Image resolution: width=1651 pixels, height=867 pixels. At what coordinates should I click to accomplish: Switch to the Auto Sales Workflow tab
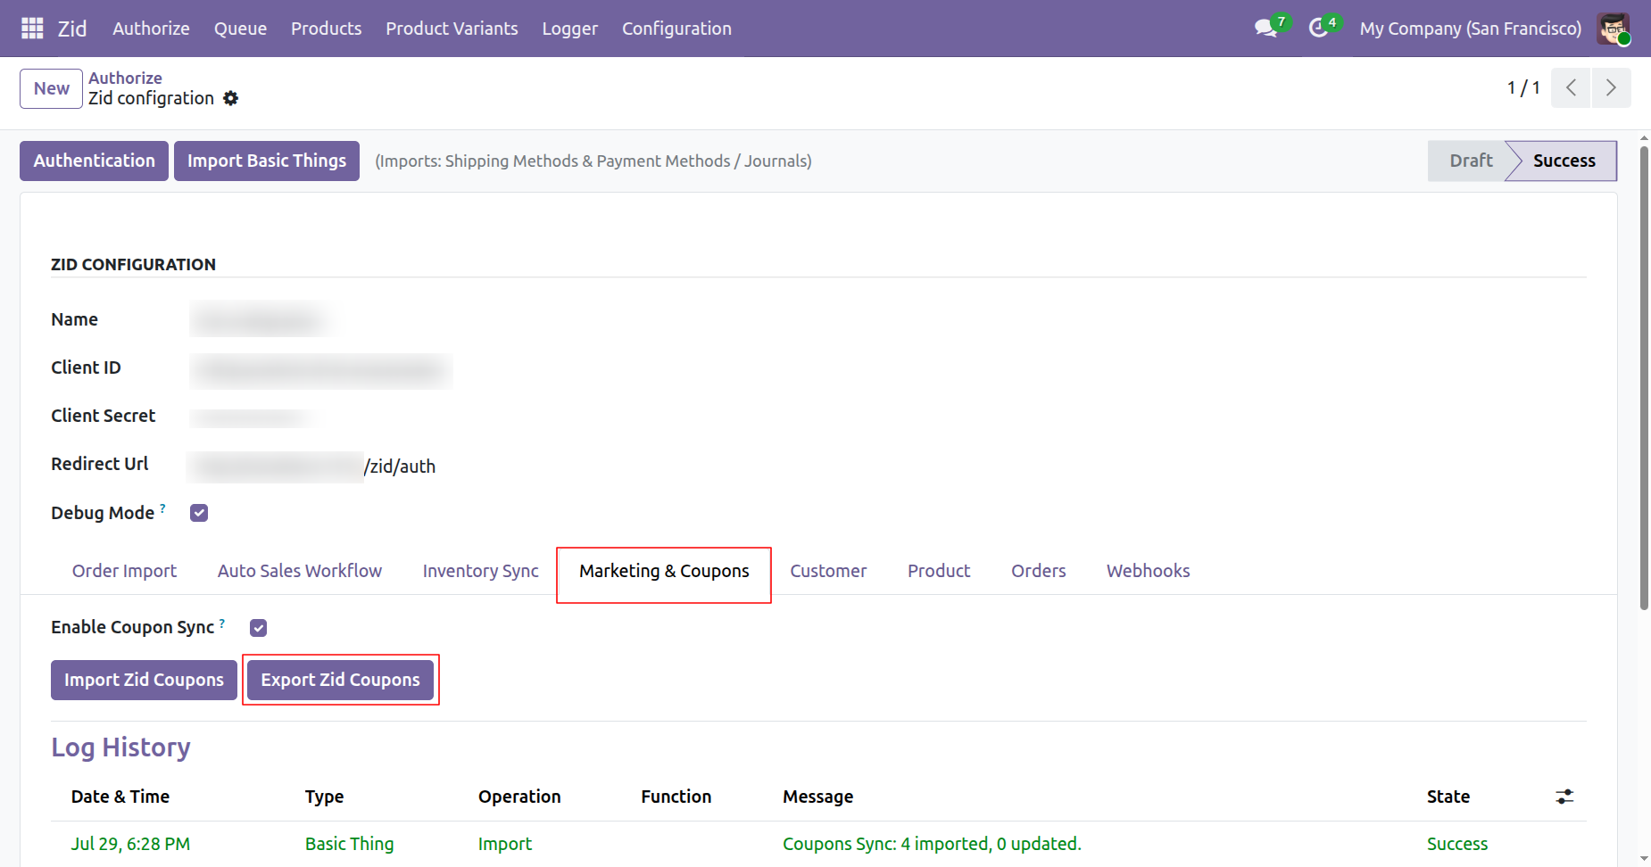300,571
